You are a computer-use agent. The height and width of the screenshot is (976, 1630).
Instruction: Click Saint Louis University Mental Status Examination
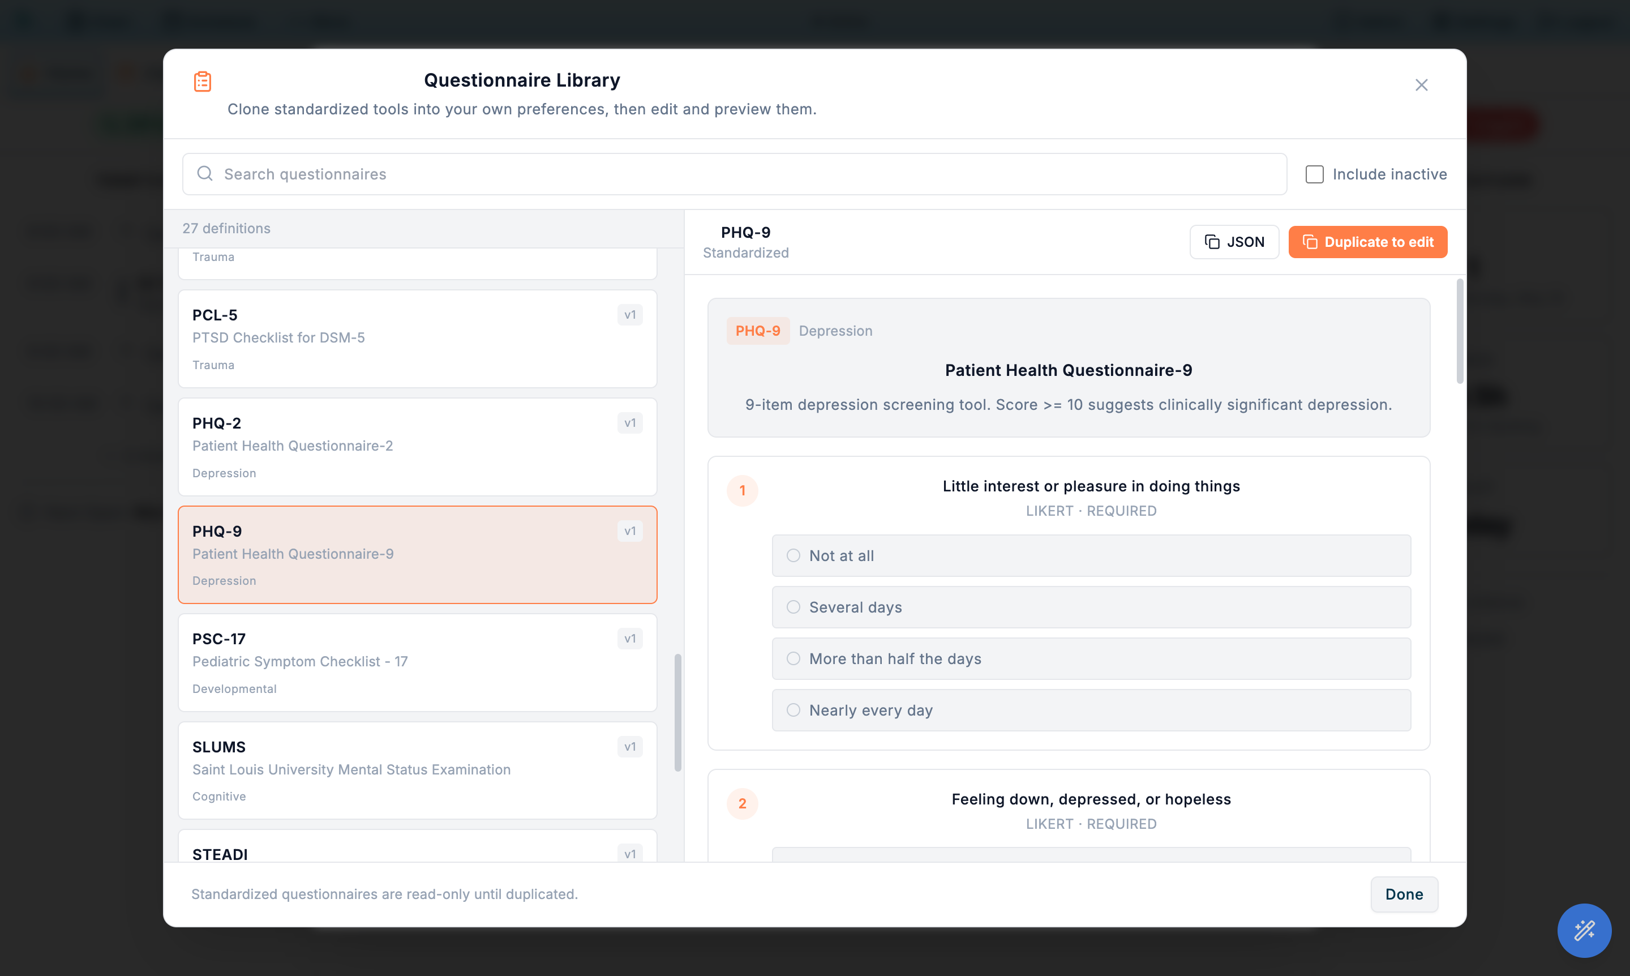click(x=351, y=769)
